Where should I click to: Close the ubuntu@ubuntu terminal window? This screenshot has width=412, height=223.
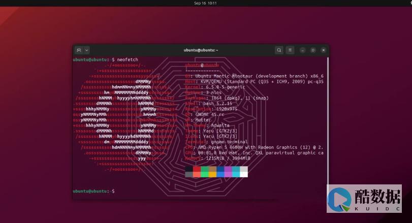[x=324, y=50]
